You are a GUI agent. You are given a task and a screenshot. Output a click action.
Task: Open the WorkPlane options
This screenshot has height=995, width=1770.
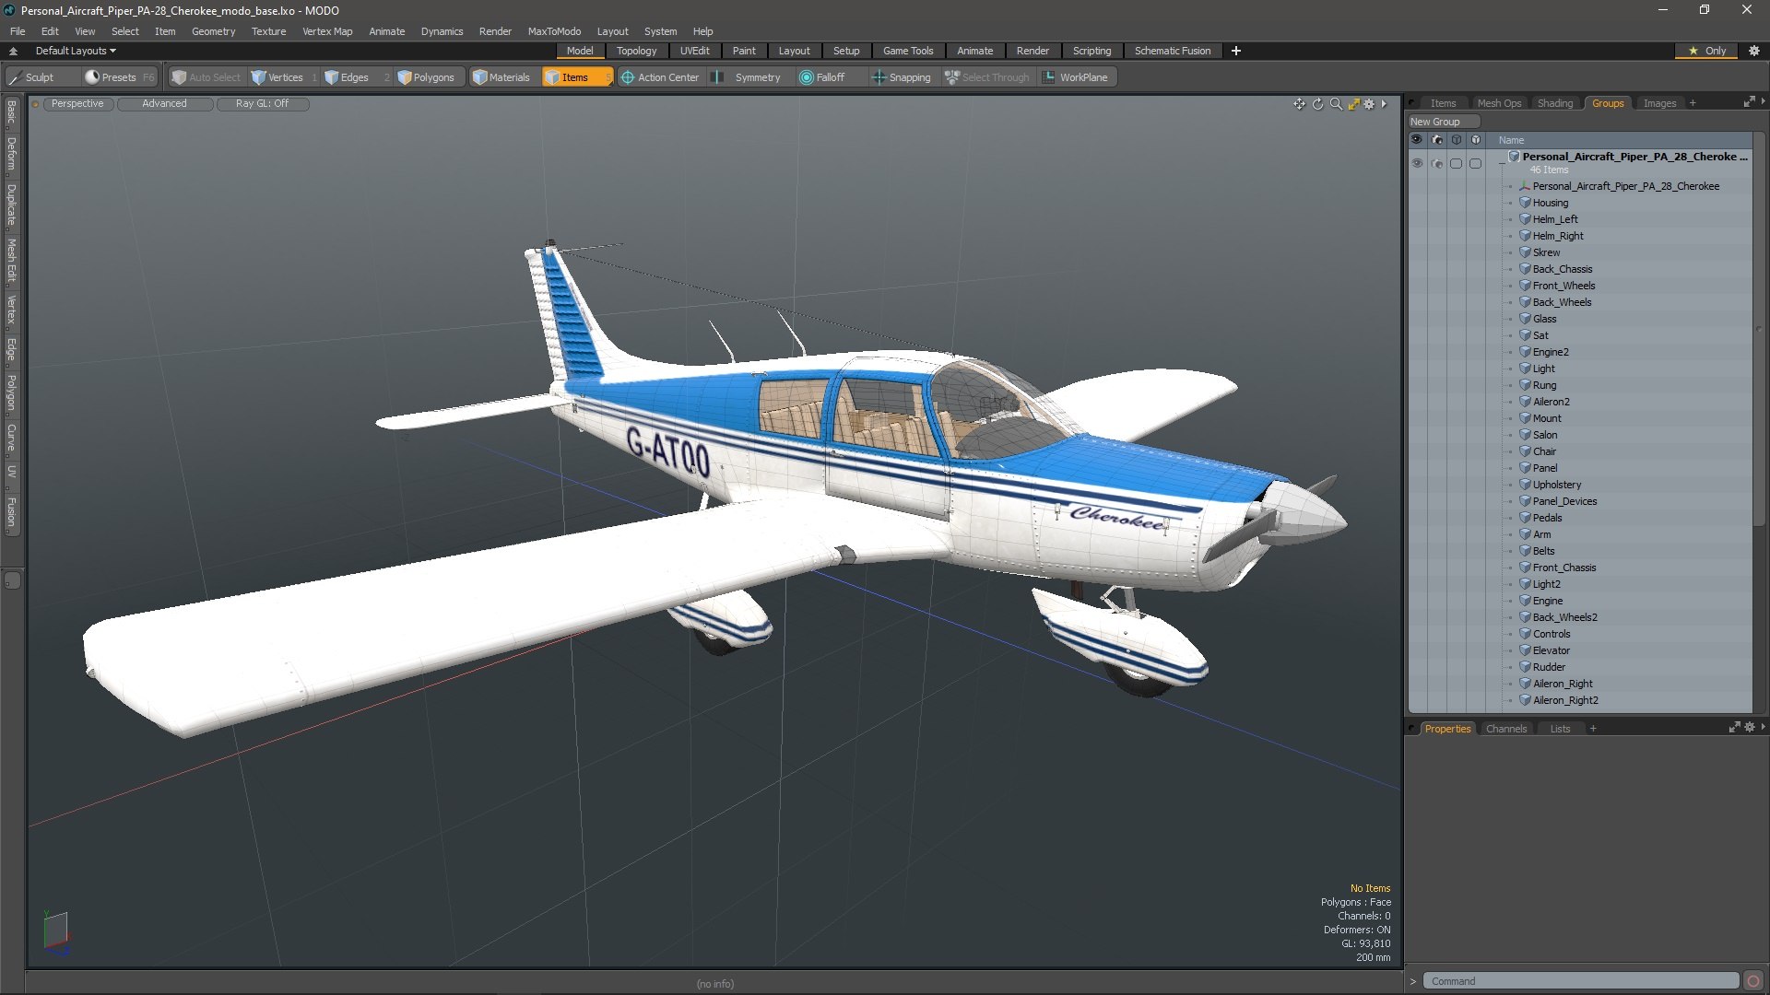(x=1076, y=77)
